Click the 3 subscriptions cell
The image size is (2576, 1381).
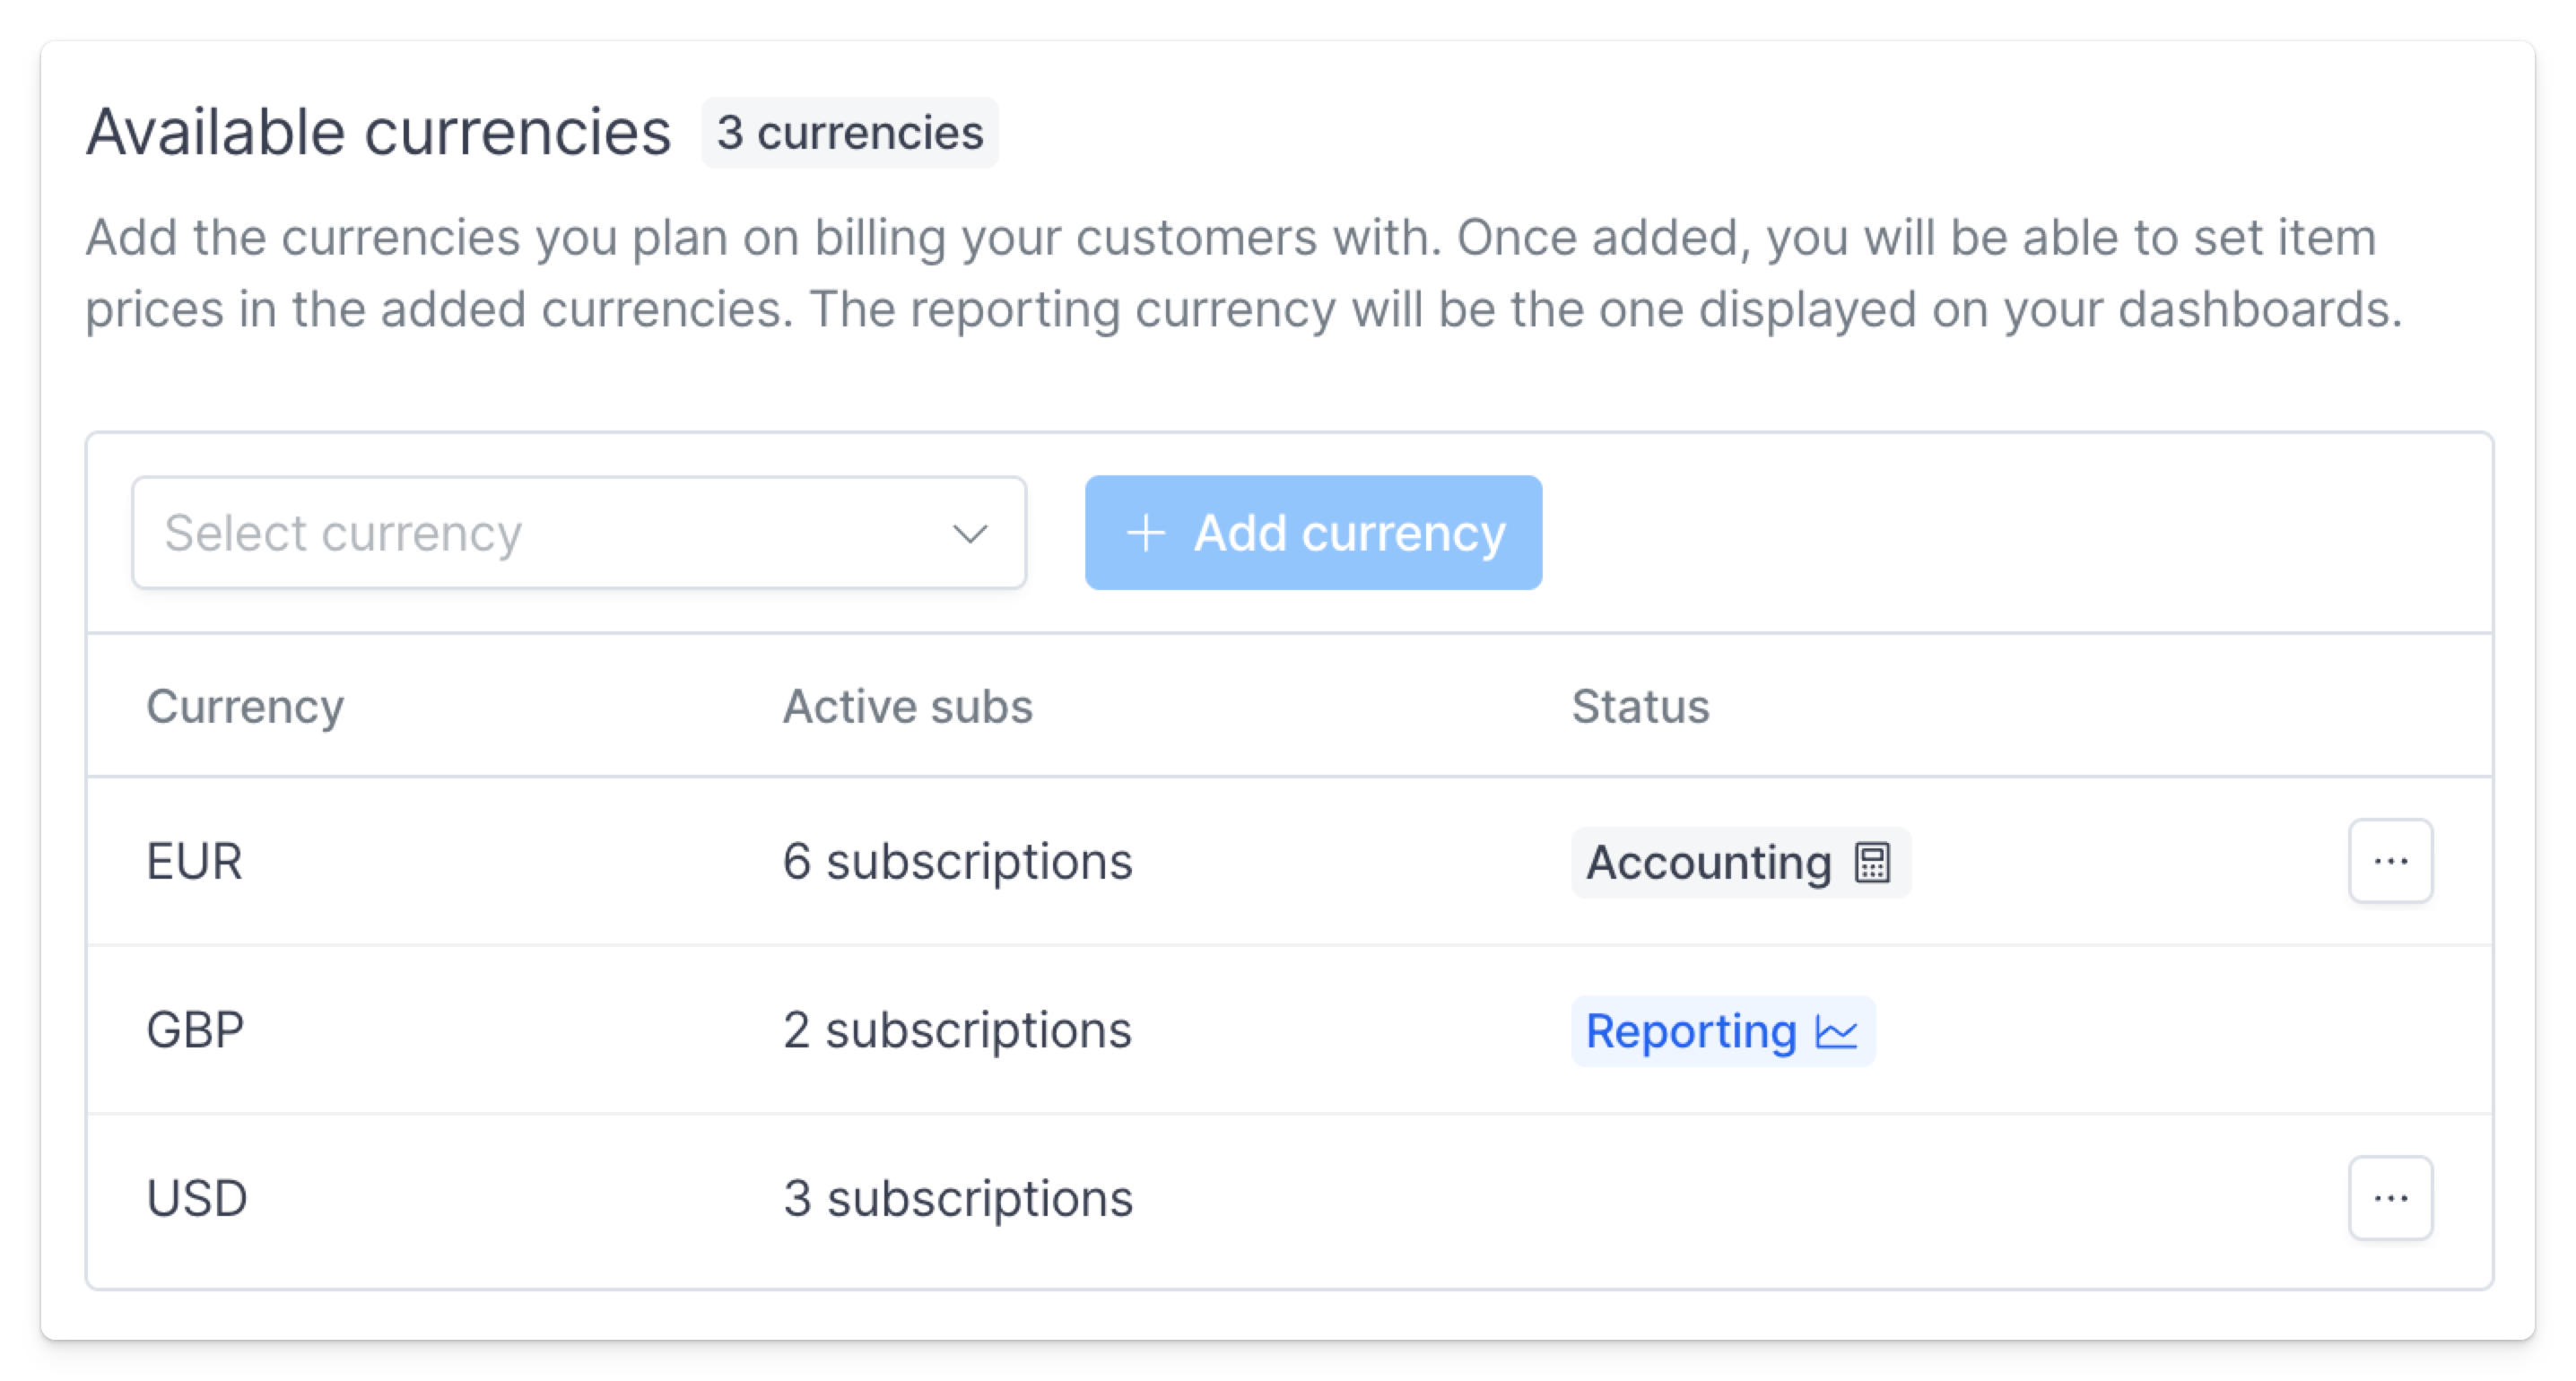pyautogui.click(x=957, y=1199)
